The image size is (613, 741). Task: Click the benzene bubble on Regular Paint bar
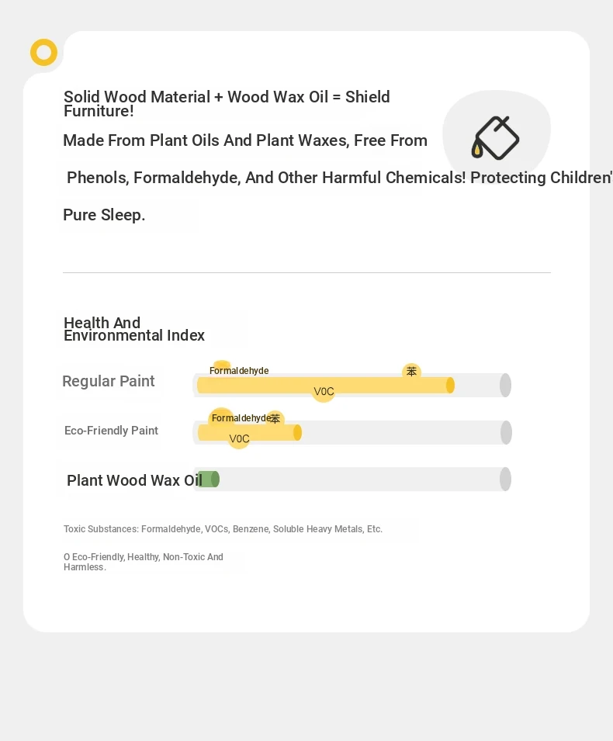(411, 372)
